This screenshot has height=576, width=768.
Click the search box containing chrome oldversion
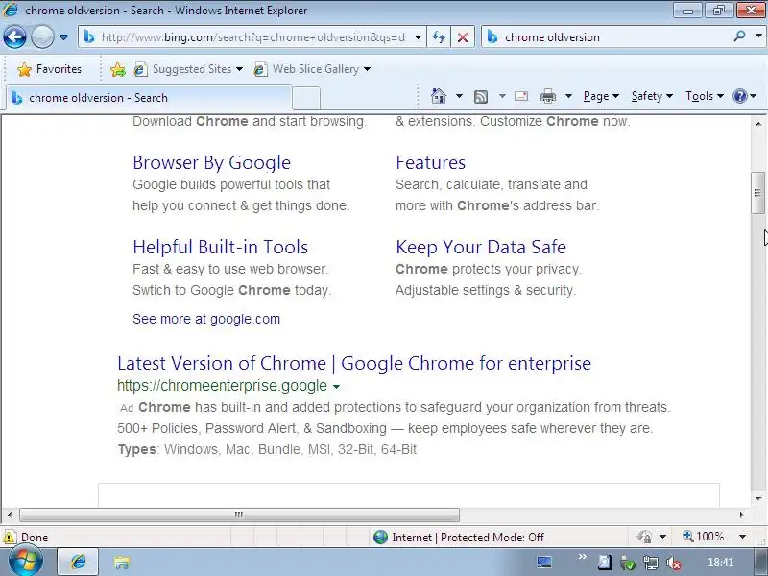pyautogui.click(x=608, y=37)
